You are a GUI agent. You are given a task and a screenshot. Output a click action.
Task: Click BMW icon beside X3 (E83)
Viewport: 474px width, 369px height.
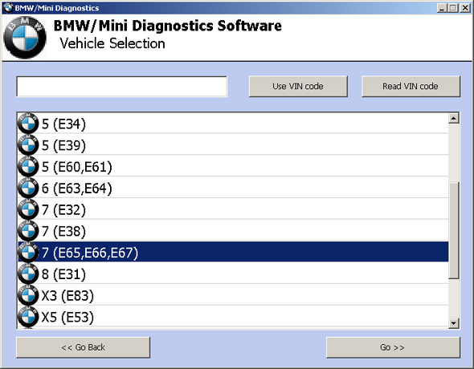28,294
